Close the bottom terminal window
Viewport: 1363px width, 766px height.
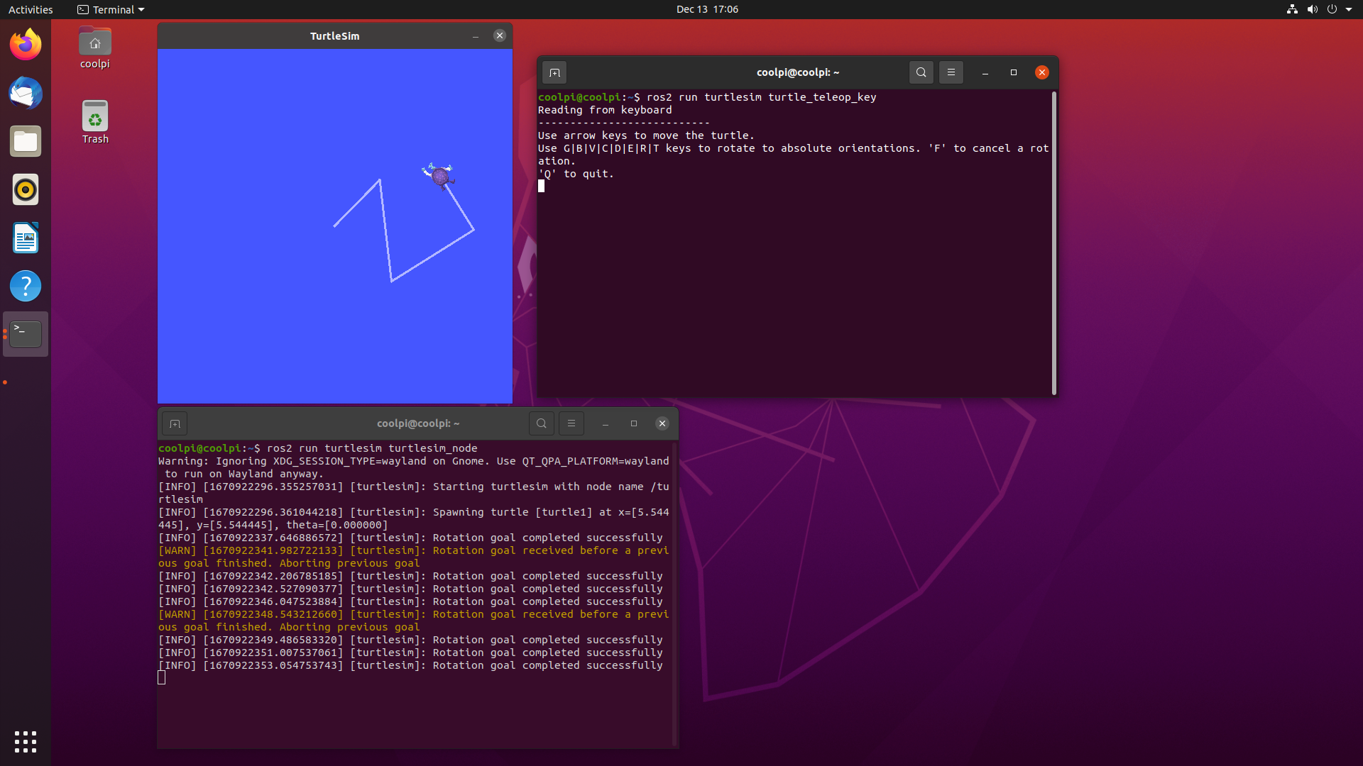[662, 423]
